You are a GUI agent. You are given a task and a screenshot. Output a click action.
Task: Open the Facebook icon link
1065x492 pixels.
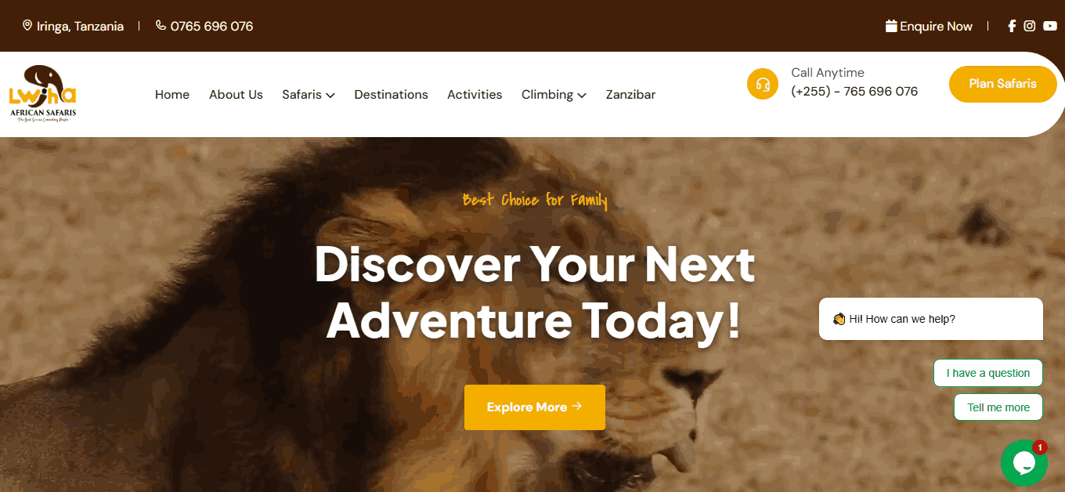coord(1012,26)
